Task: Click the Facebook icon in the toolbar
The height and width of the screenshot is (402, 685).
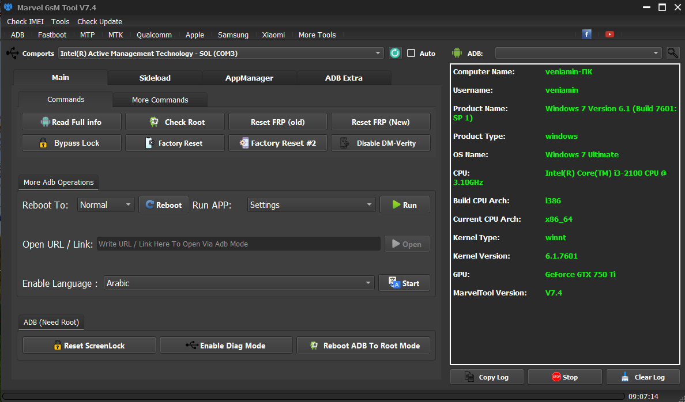Action: pyautogui.click(x=586, y=35)
